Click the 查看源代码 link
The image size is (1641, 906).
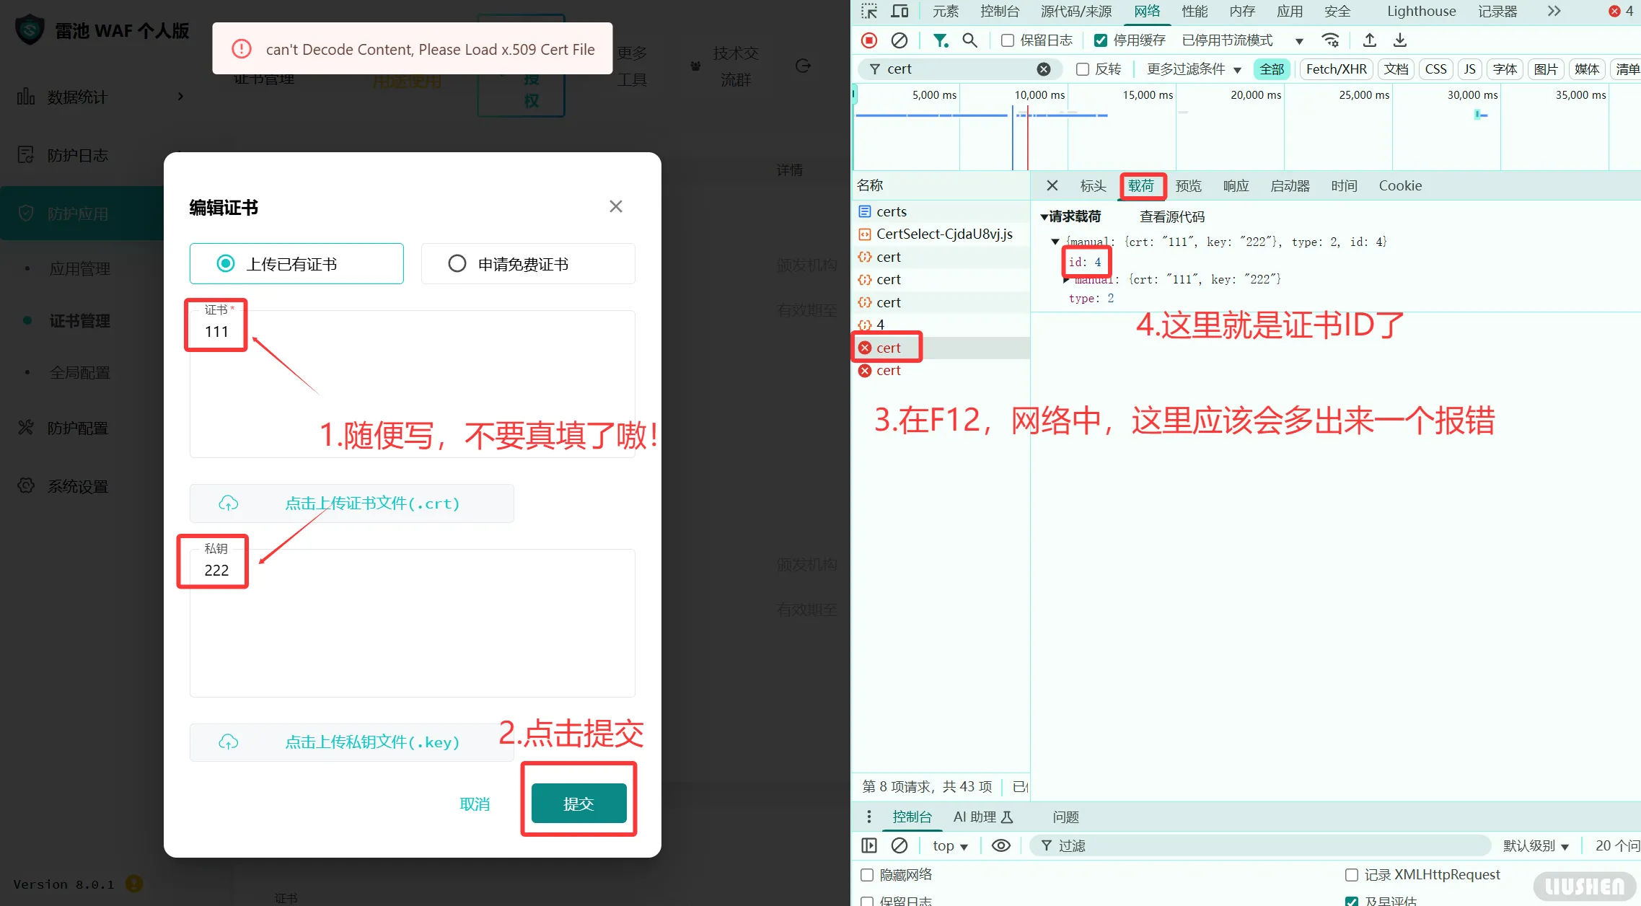tap(1171, 216)
